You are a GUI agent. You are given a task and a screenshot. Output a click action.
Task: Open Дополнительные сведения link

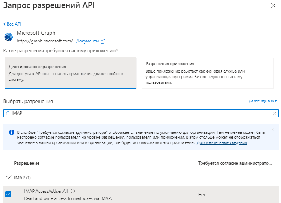click(222, 142)
